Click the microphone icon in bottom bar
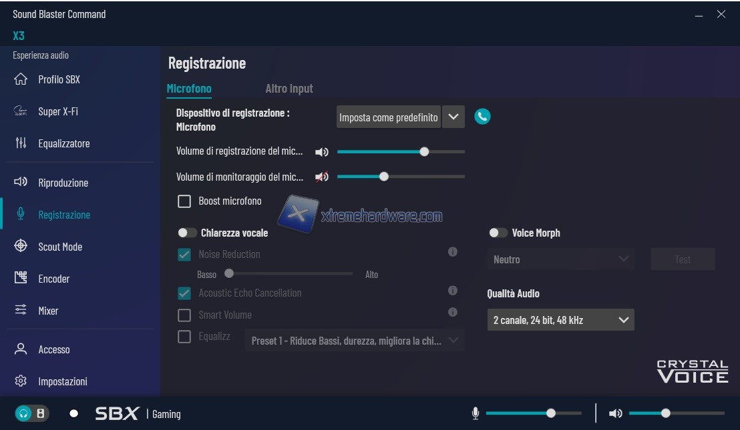 tap(476, 413)
